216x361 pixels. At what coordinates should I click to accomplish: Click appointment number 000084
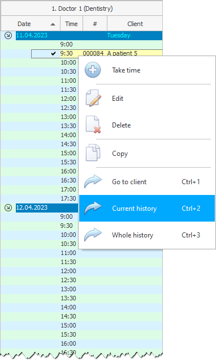(93, 53)
